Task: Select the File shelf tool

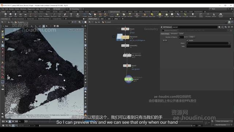Action: [x=95, y=15]
